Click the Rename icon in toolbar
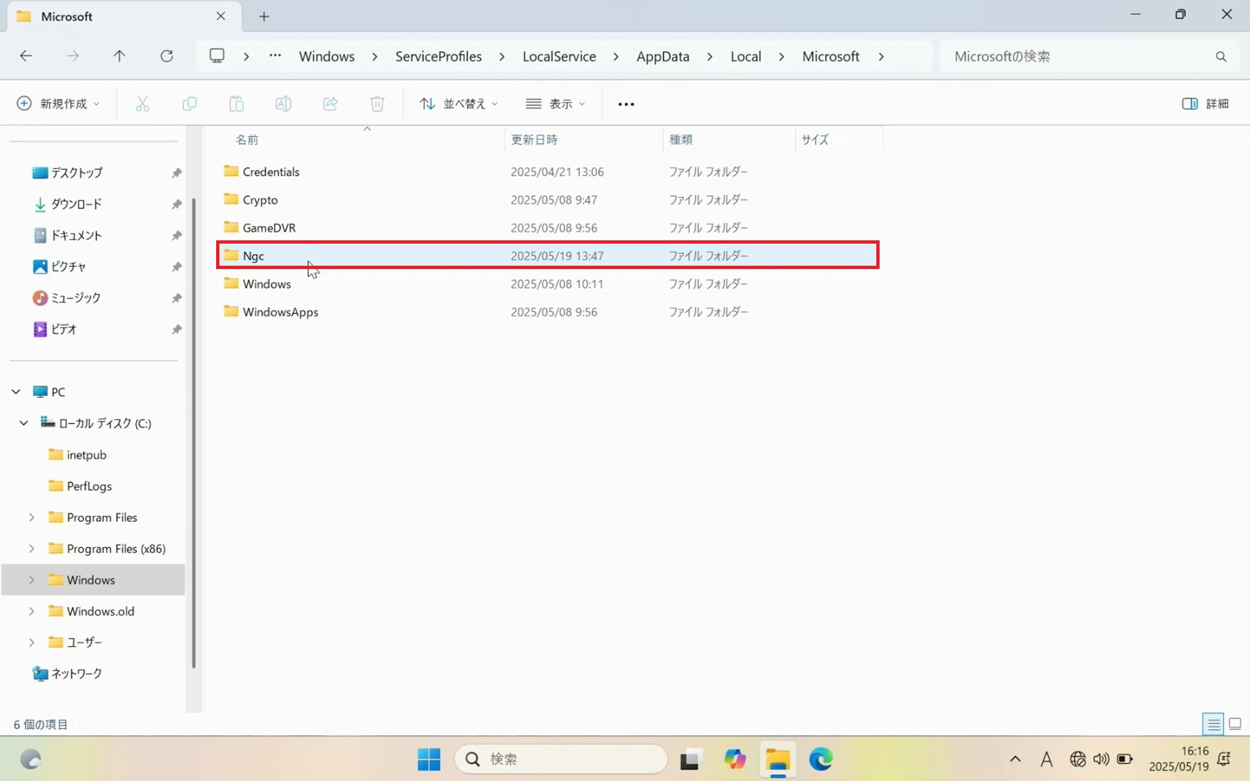Viewport: 1250px width, 781px height. pyautogui.click(x=283, y=104)
